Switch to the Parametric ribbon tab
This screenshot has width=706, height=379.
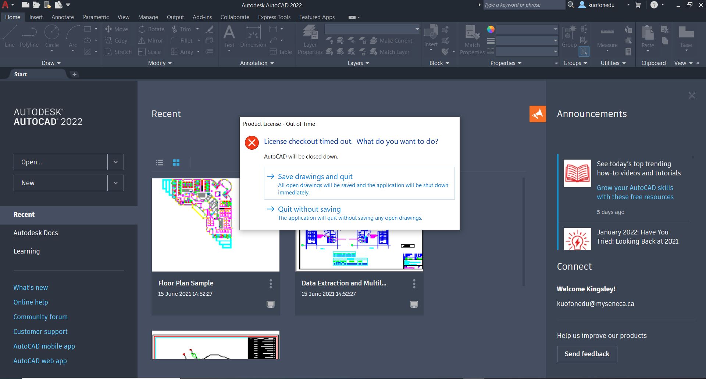[x=96, y=17]
